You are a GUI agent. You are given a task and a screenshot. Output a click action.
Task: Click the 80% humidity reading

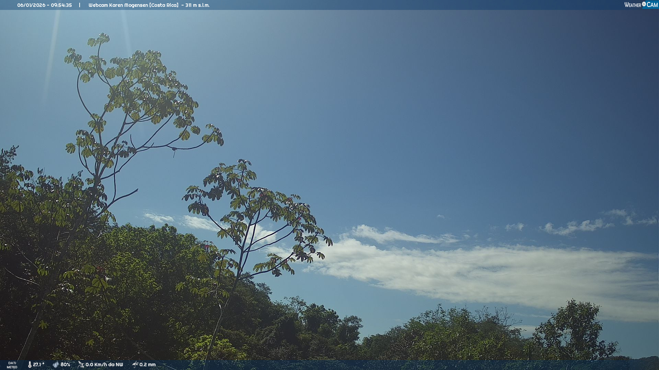tap(65, 365)
